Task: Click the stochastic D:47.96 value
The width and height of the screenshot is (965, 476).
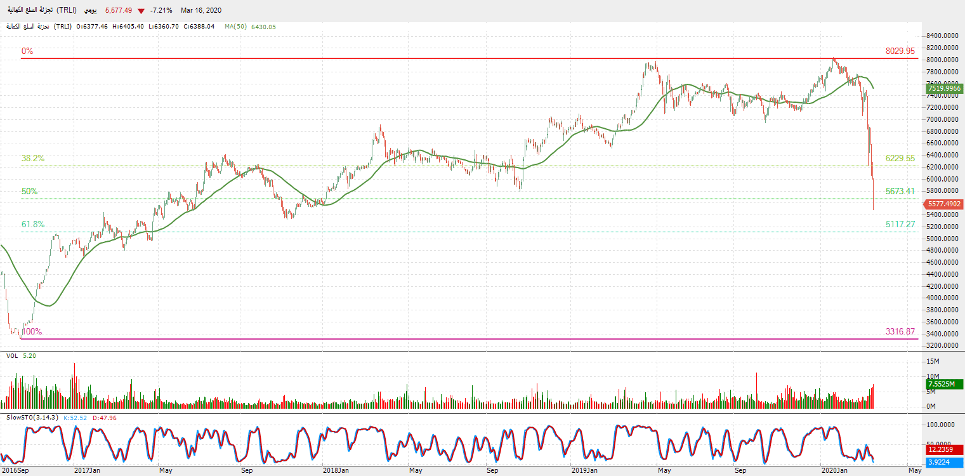Action: 105,417
